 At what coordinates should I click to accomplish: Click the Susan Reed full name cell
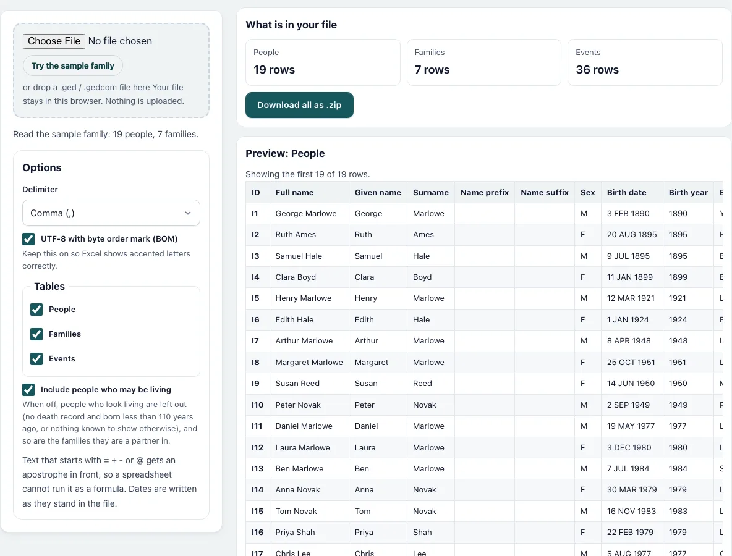(x=309, y=384)
